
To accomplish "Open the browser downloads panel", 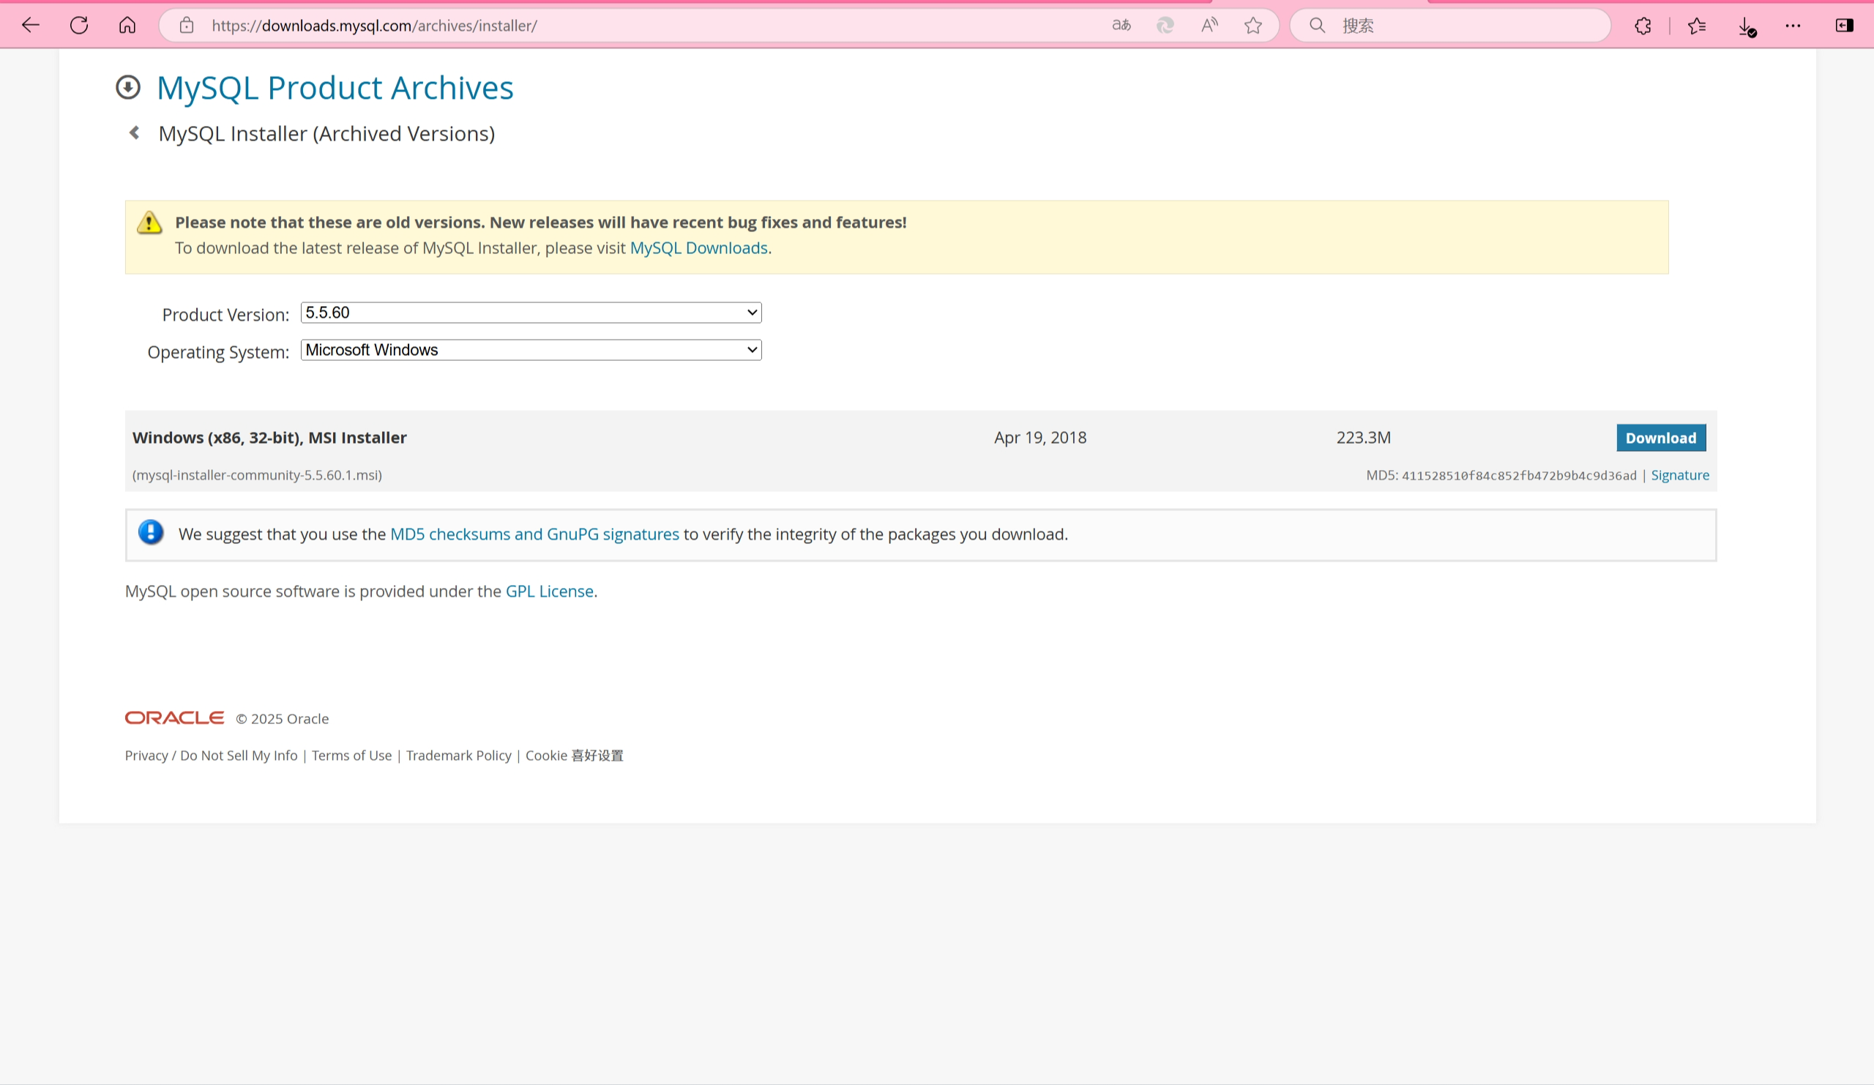I will click(1746, 27).
